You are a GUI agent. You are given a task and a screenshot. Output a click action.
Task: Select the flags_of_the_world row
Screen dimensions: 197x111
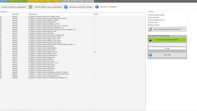(x=73, y=39)
